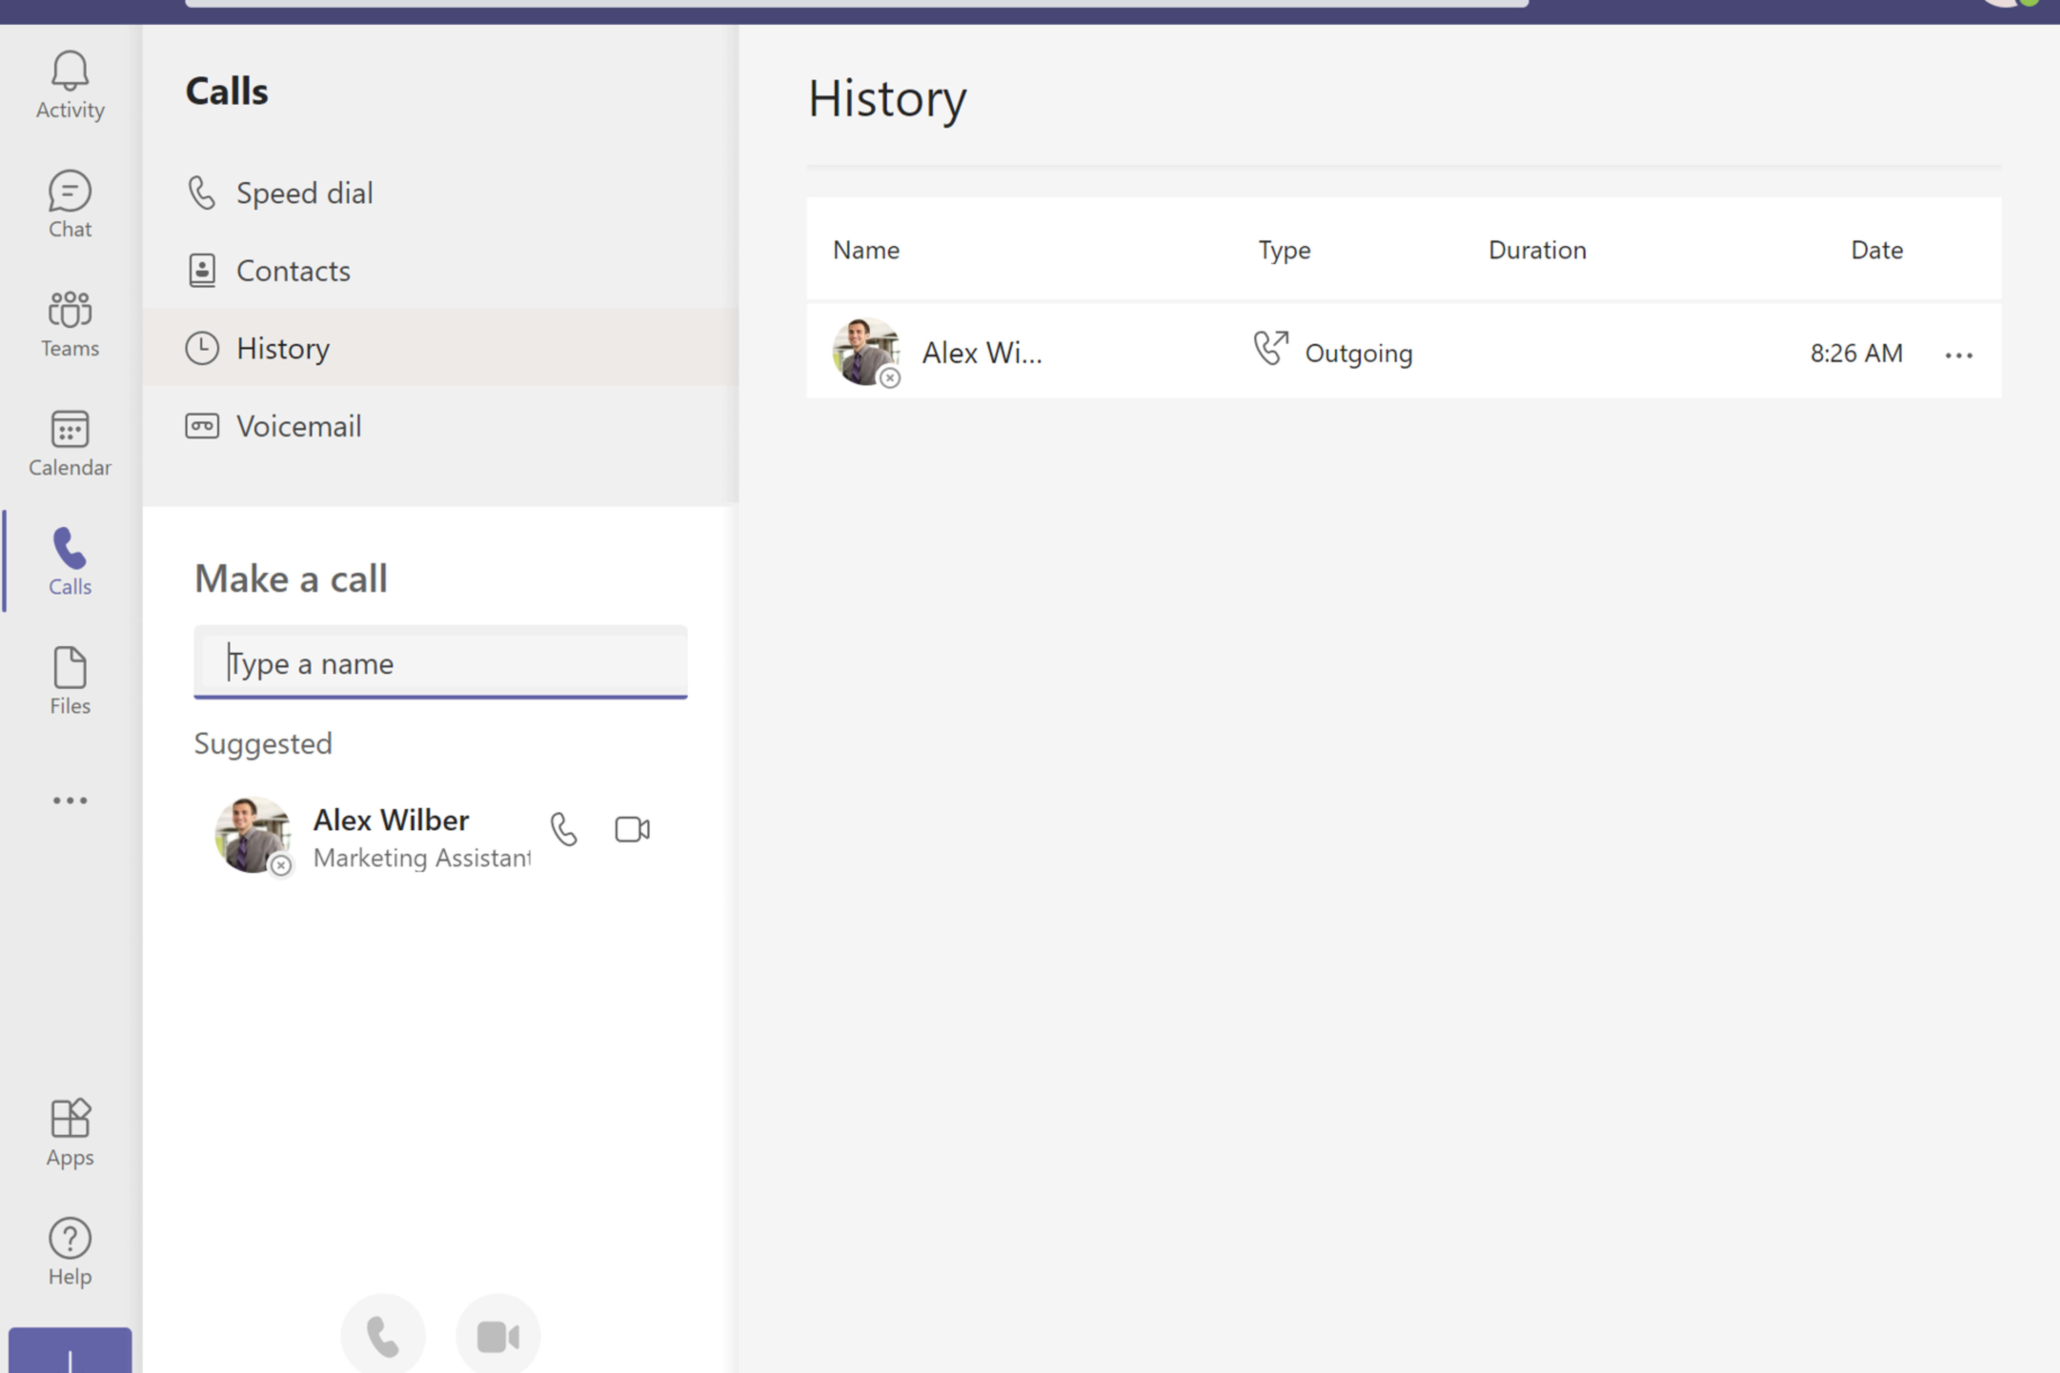Start audio call to suggested Alex Wilber
The image size is (2060, 1373).
tap(564, 829)
